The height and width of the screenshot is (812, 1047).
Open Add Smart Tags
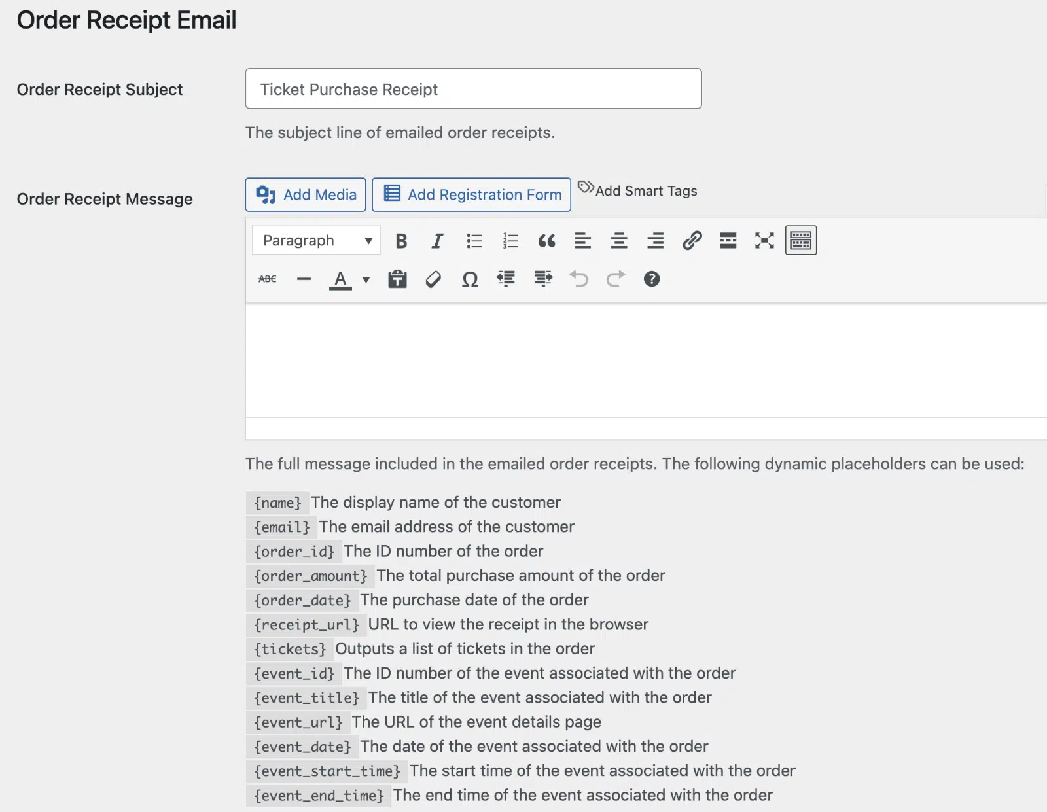coord(638,190)
